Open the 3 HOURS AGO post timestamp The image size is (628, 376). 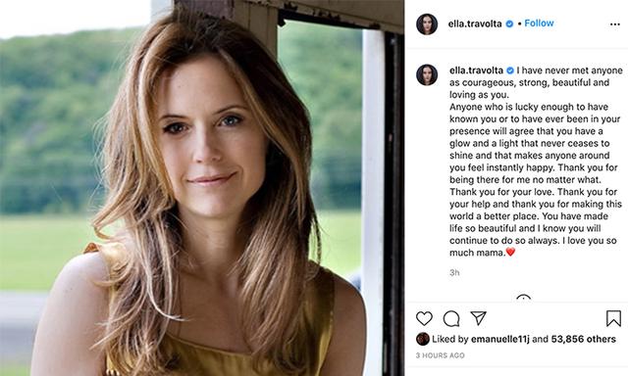click(441, 355)
